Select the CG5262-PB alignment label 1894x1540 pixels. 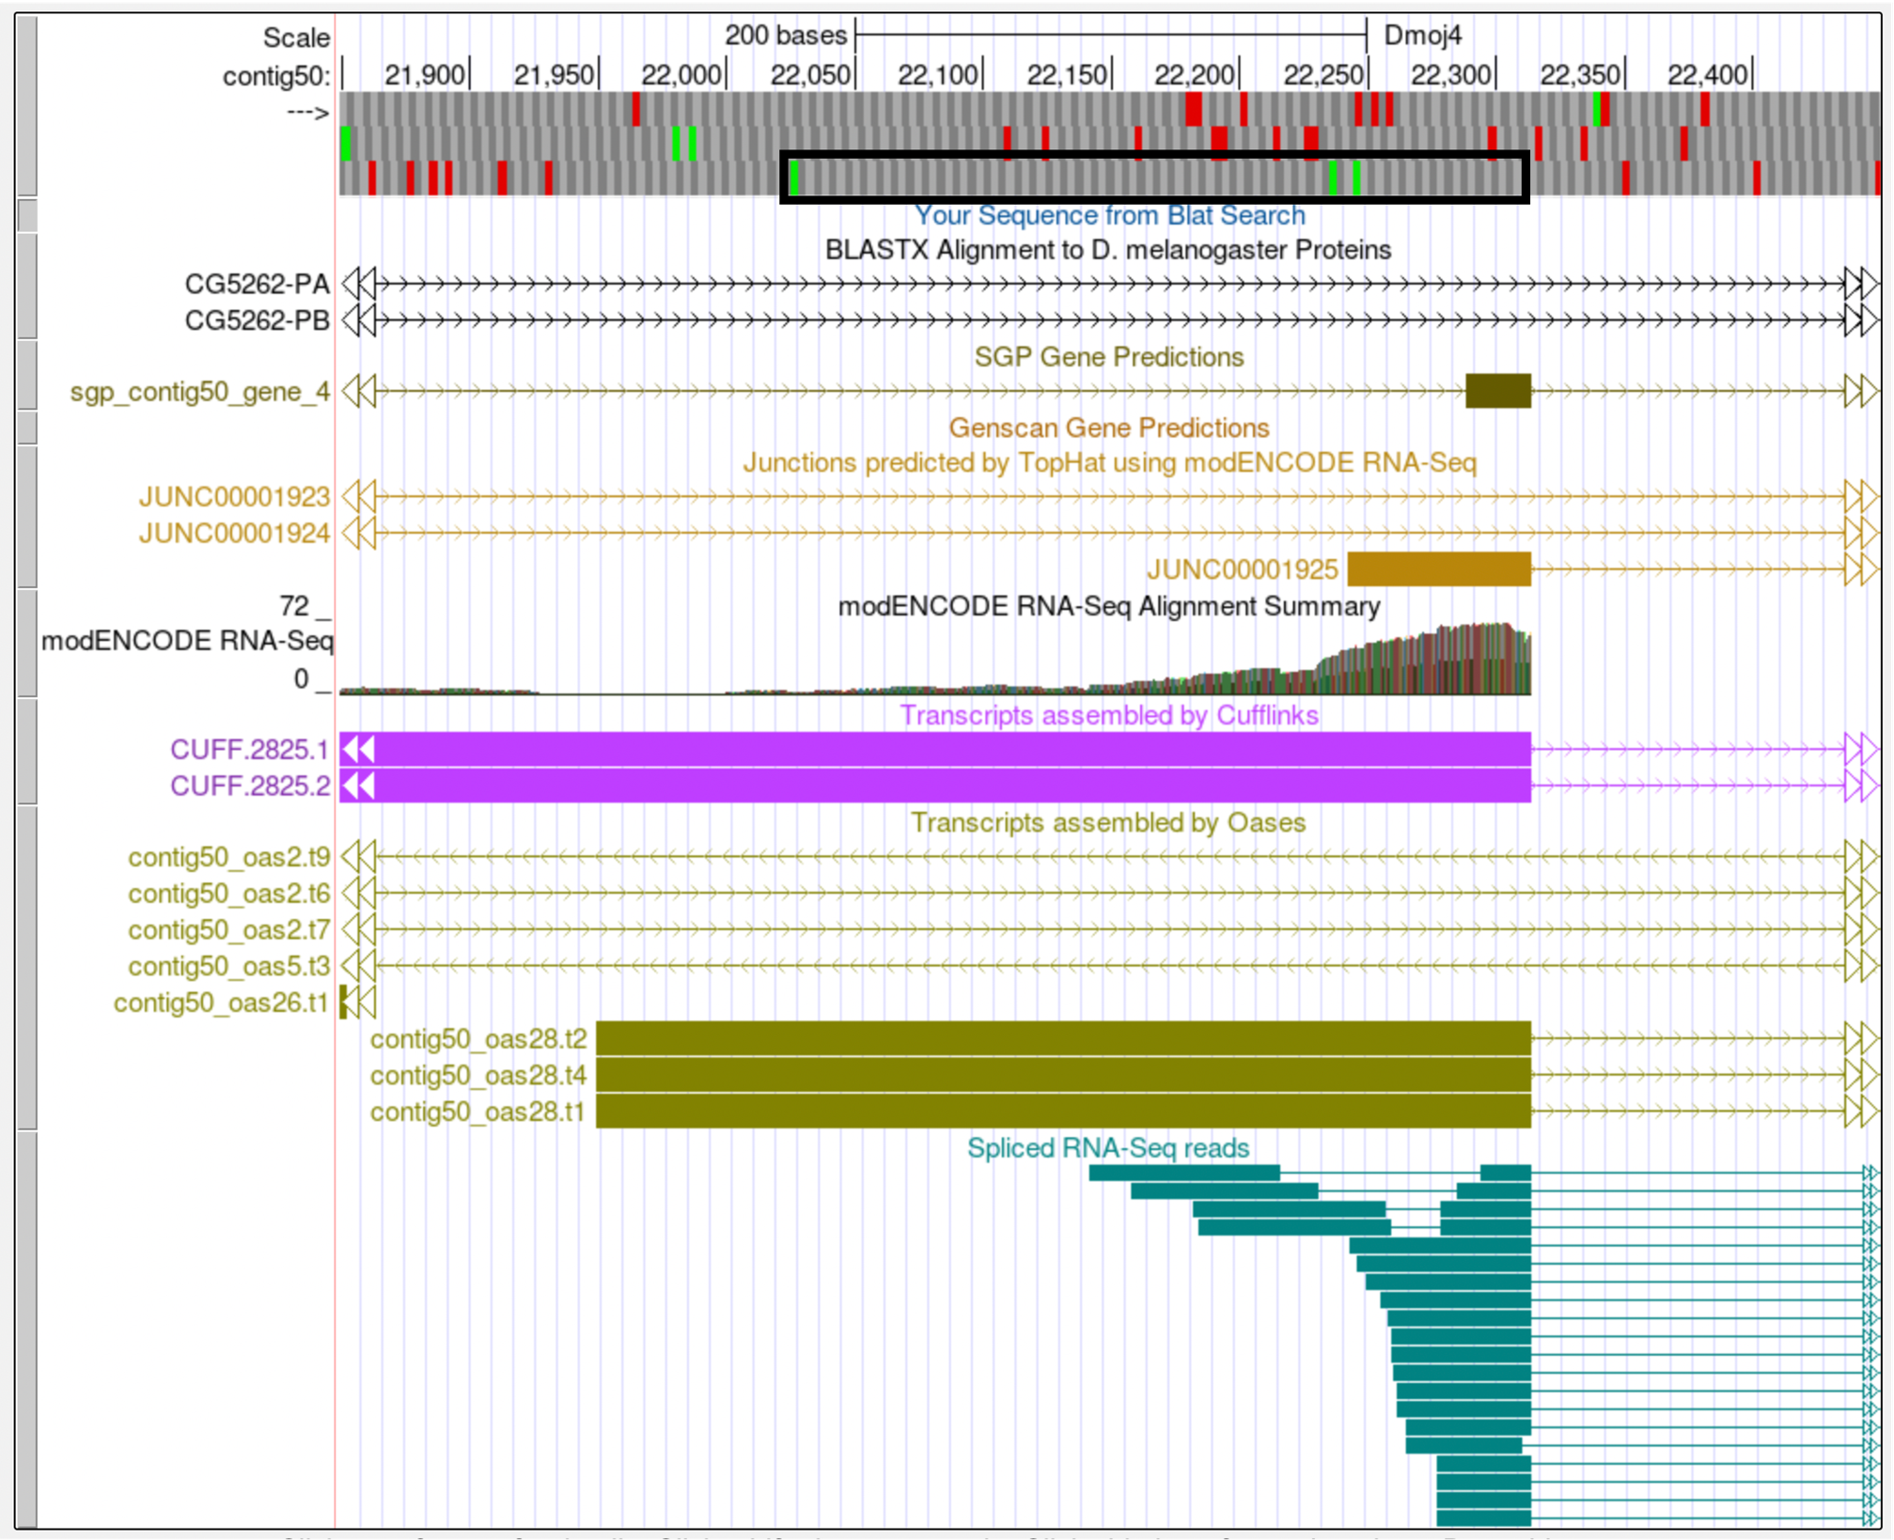[257, 320]
